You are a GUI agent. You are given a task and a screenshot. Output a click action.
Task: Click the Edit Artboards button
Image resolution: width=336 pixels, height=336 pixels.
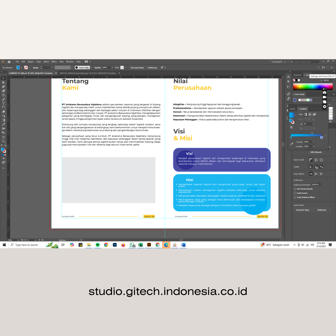(316, 152)
